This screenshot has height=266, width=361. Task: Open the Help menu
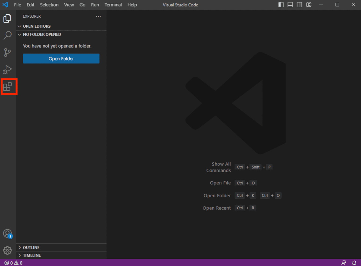(132, 5)
